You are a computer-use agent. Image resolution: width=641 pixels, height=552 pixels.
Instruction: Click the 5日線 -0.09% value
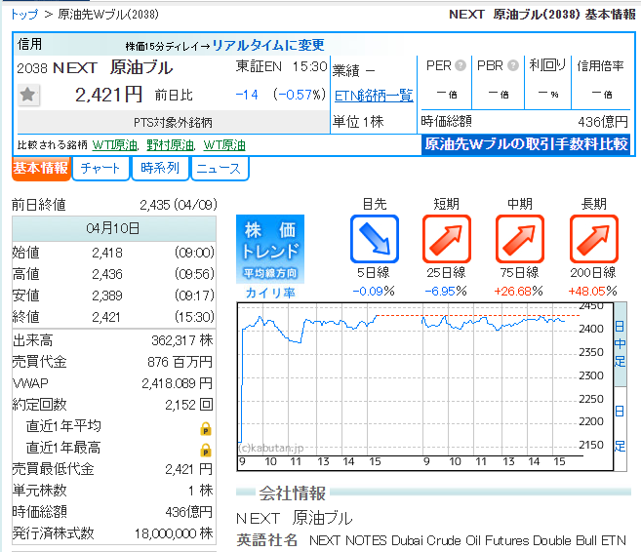[374, 292]
